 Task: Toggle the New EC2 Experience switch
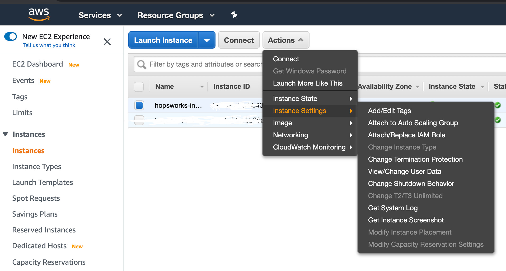[x=11, y=36]
